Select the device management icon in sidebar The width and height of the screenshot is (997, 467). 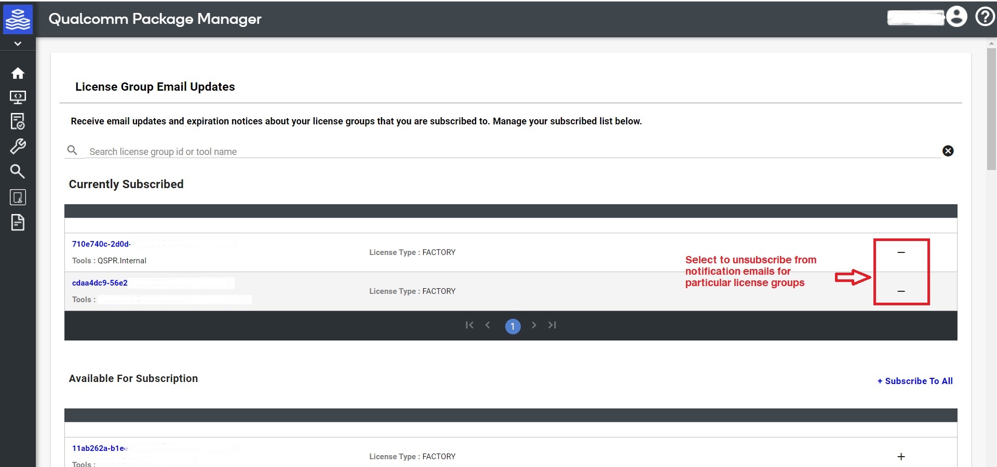18,197
